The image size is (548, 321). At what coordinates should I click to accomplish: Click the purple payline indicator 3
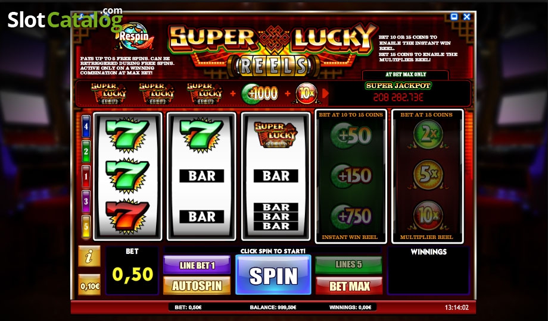click(86, 202)
